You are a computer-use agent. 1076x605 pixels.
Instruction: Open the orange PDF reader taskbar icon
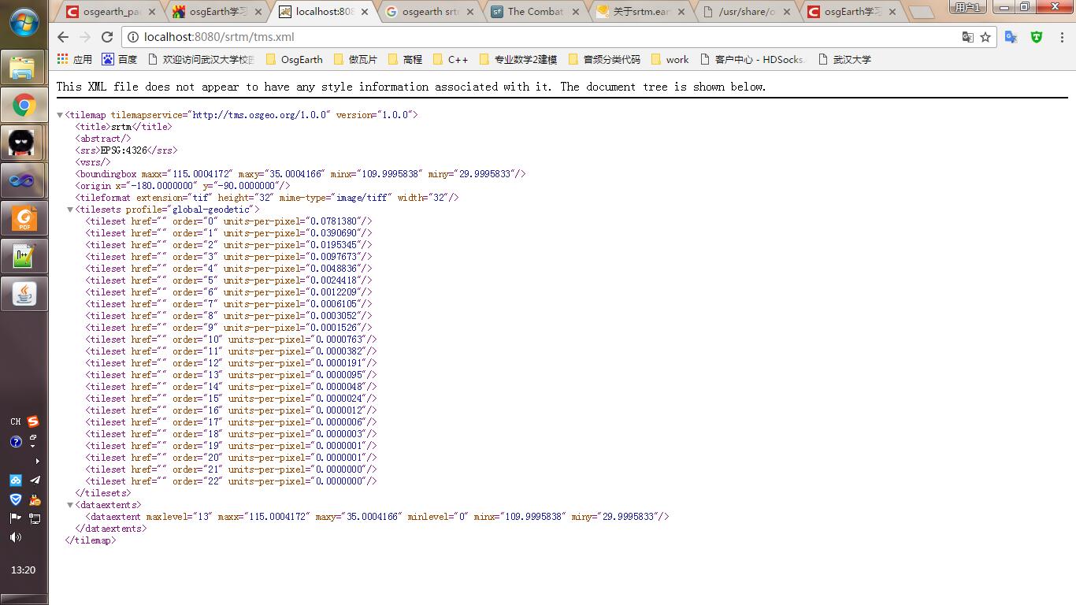click(x=24, y=218)
